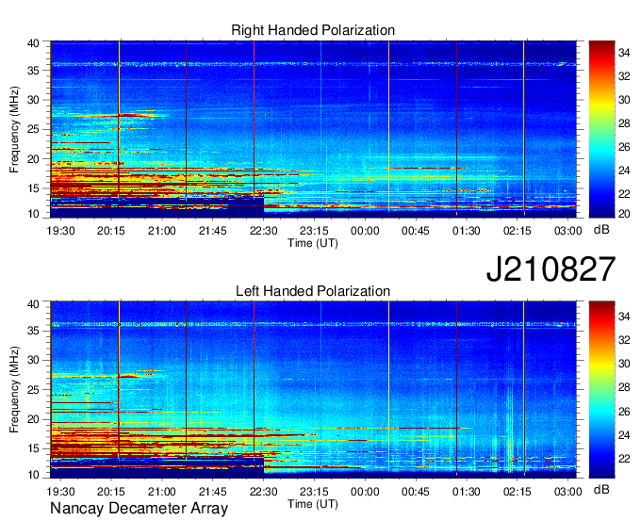Click the 00:00 time tick under Right Handed plot
The width and height of the screenshot is (641, 520).
pyautogui.click(x=365, y=231)
